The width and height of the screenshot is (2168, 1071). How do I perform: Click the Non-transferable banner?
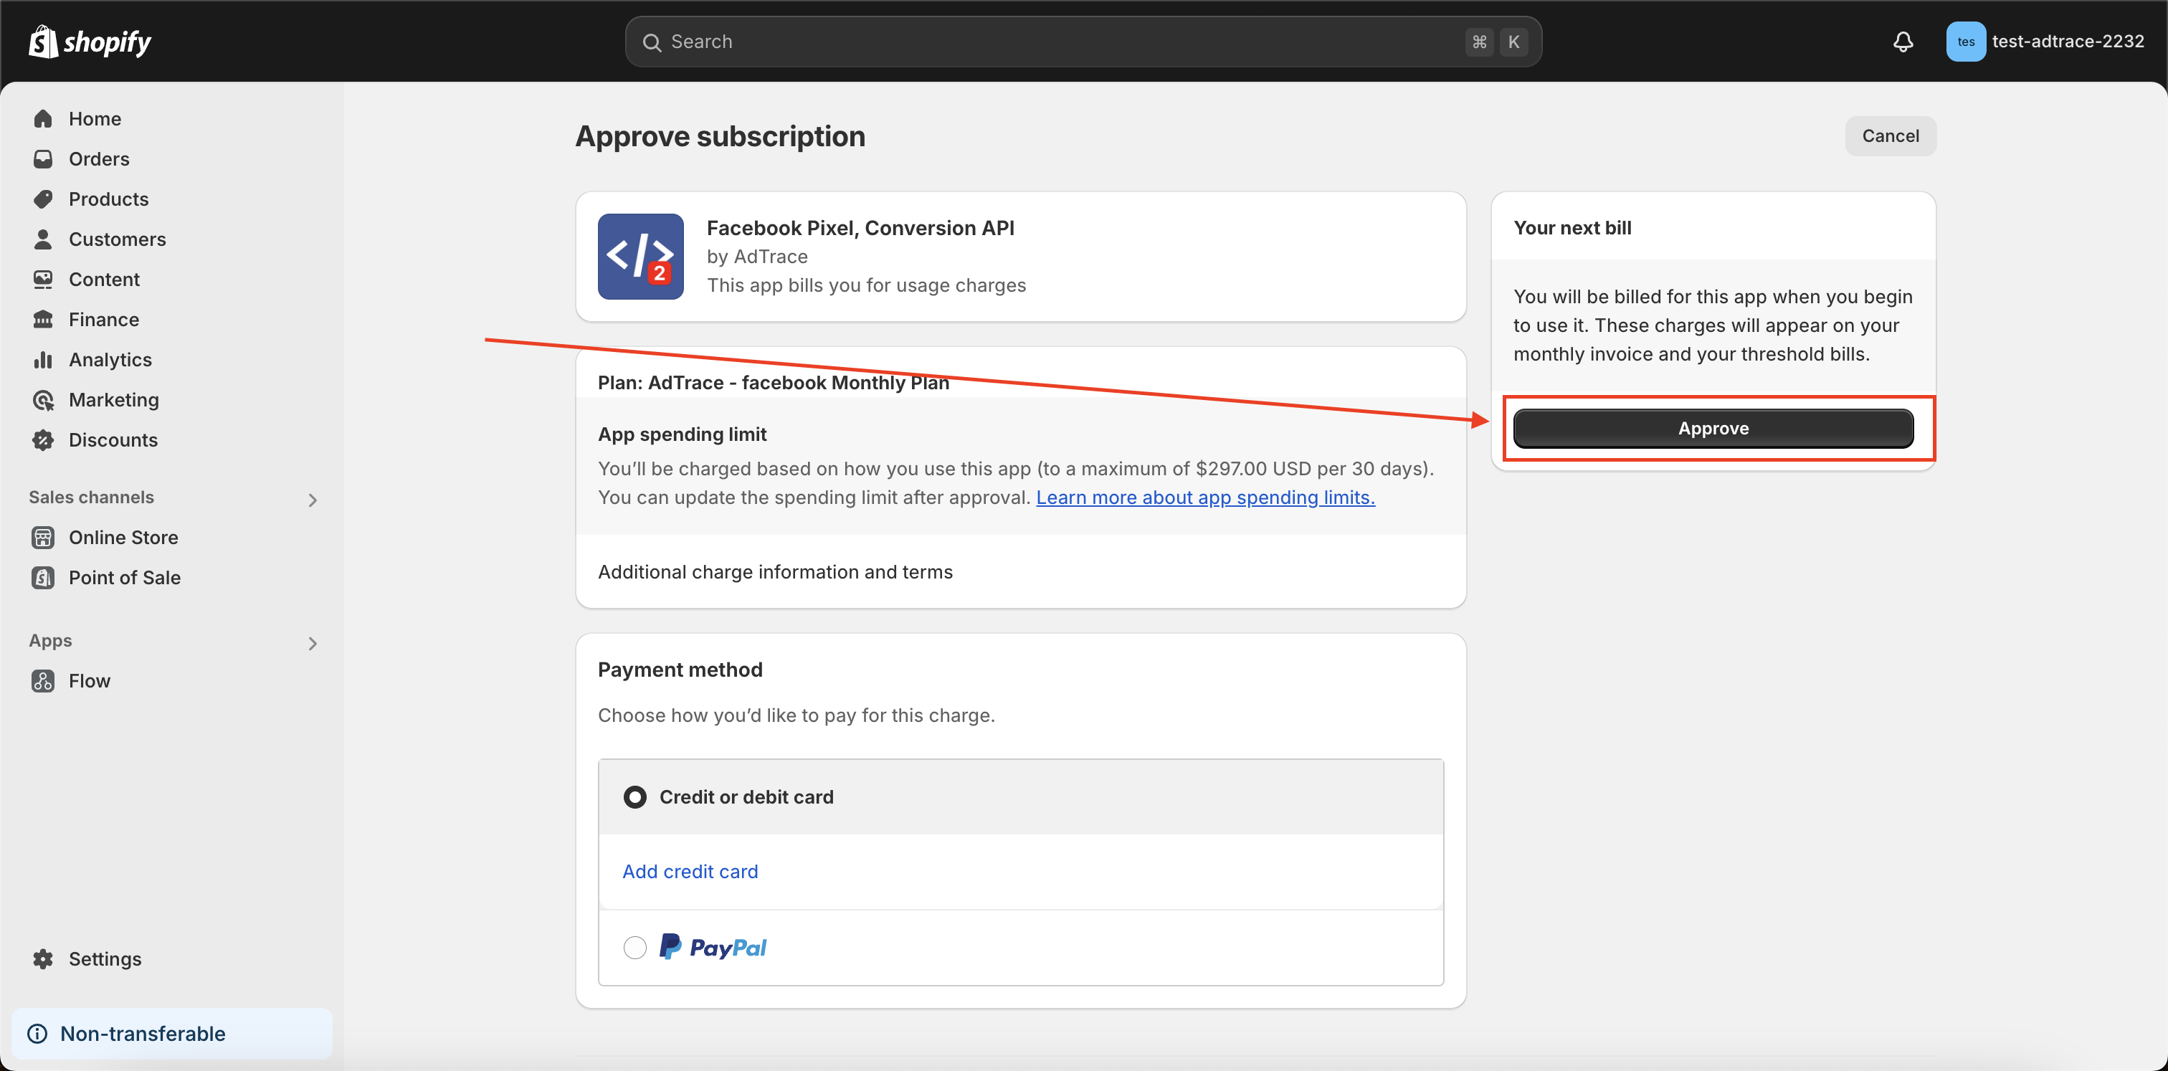coord(171,1033)
